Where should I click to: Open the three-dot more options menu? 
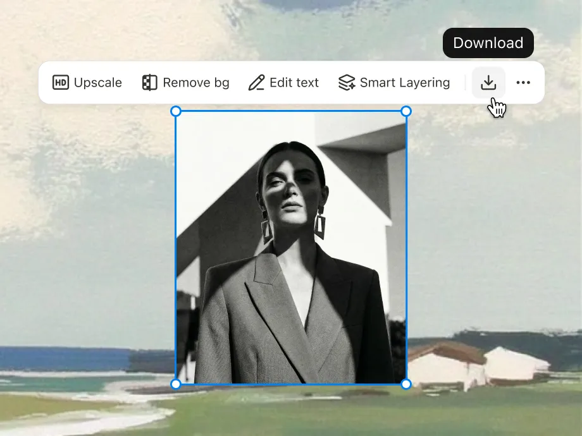(523, 83)
